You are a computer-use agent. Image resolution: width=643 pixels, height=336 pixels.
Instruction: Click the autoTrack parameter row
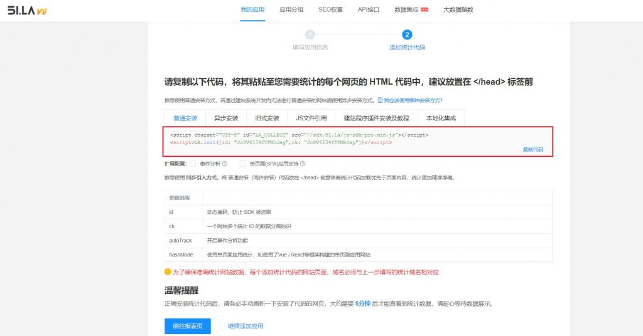click(359, 241)
